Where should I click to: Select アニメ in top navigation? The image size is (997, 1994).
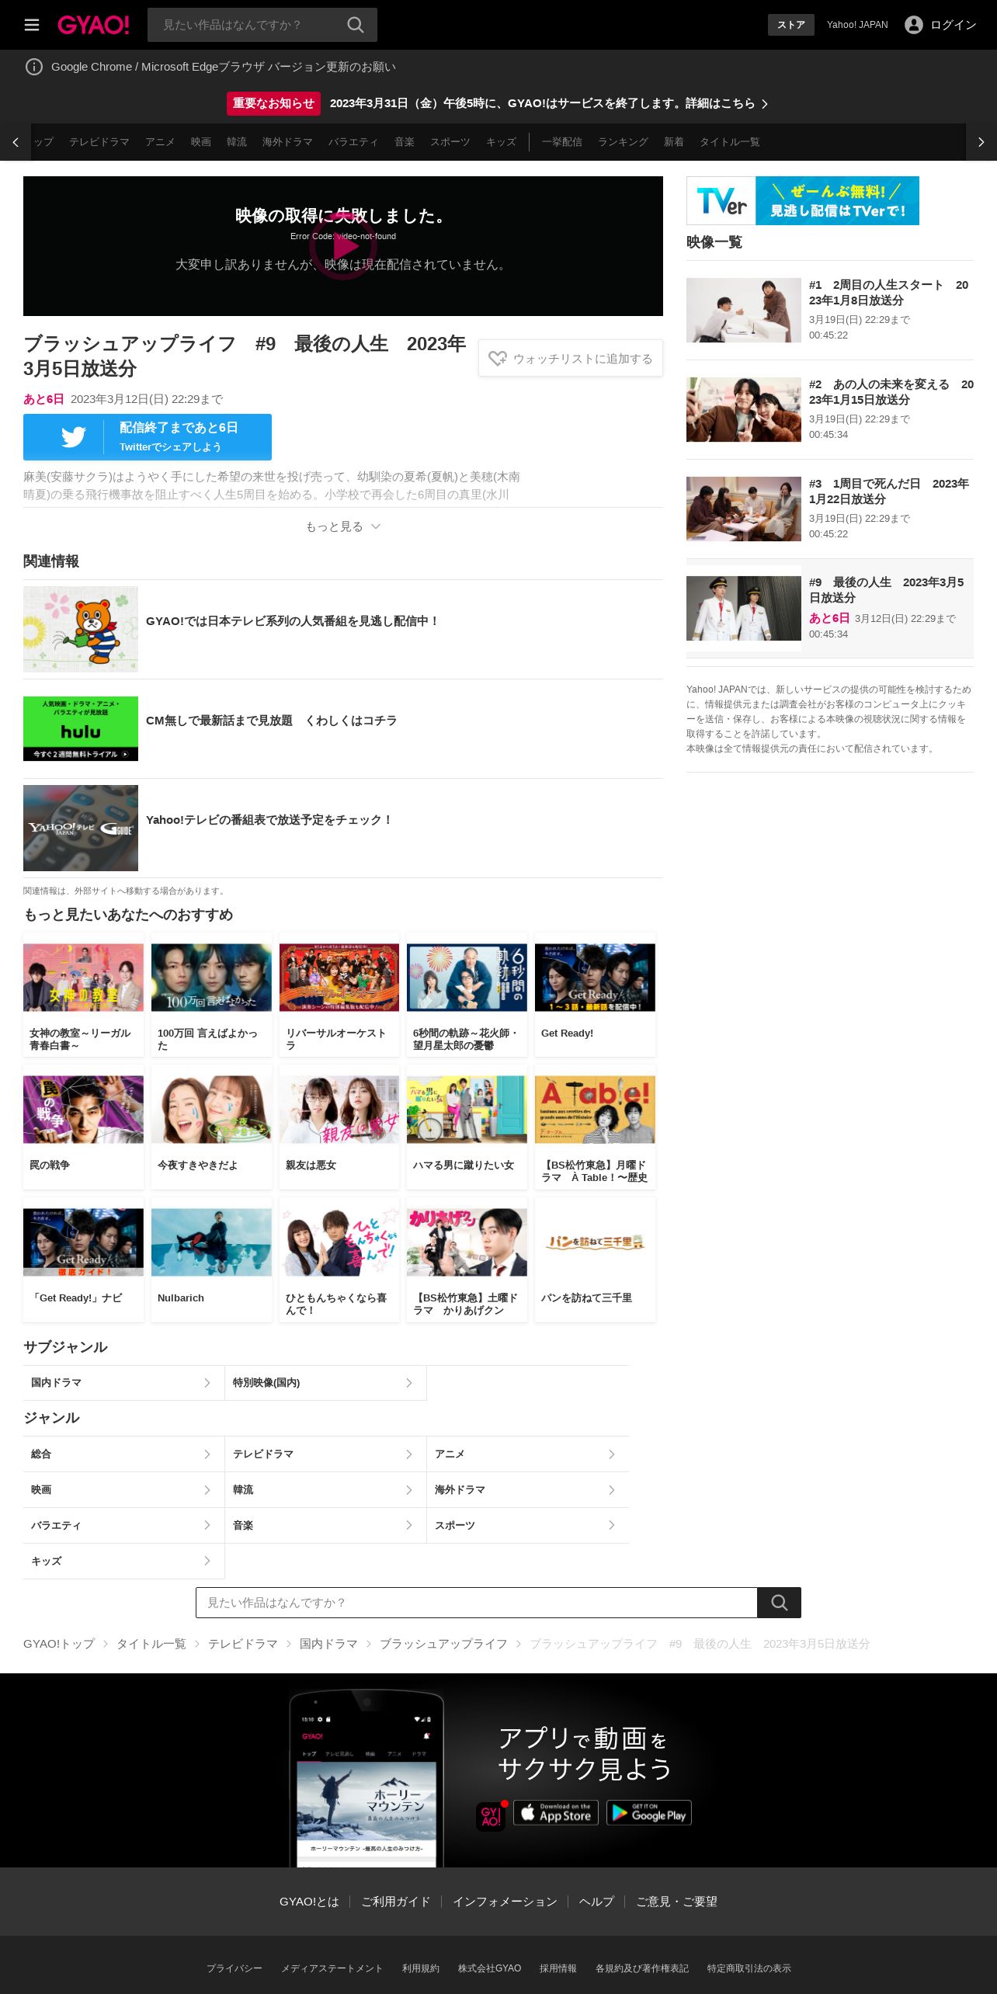click(x=160, y=142)
